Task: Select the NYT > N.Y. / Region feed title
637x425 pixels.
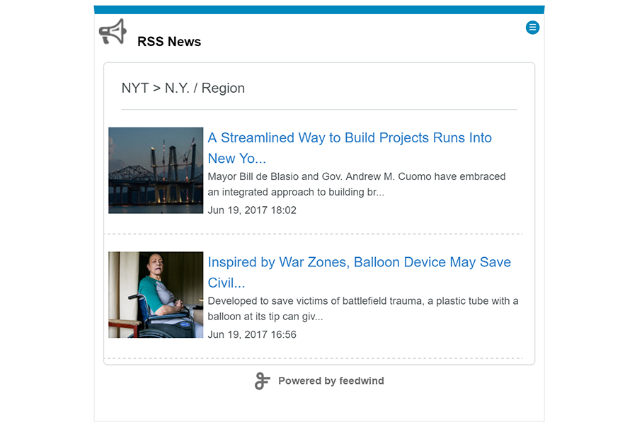Action: click(183, 88)
